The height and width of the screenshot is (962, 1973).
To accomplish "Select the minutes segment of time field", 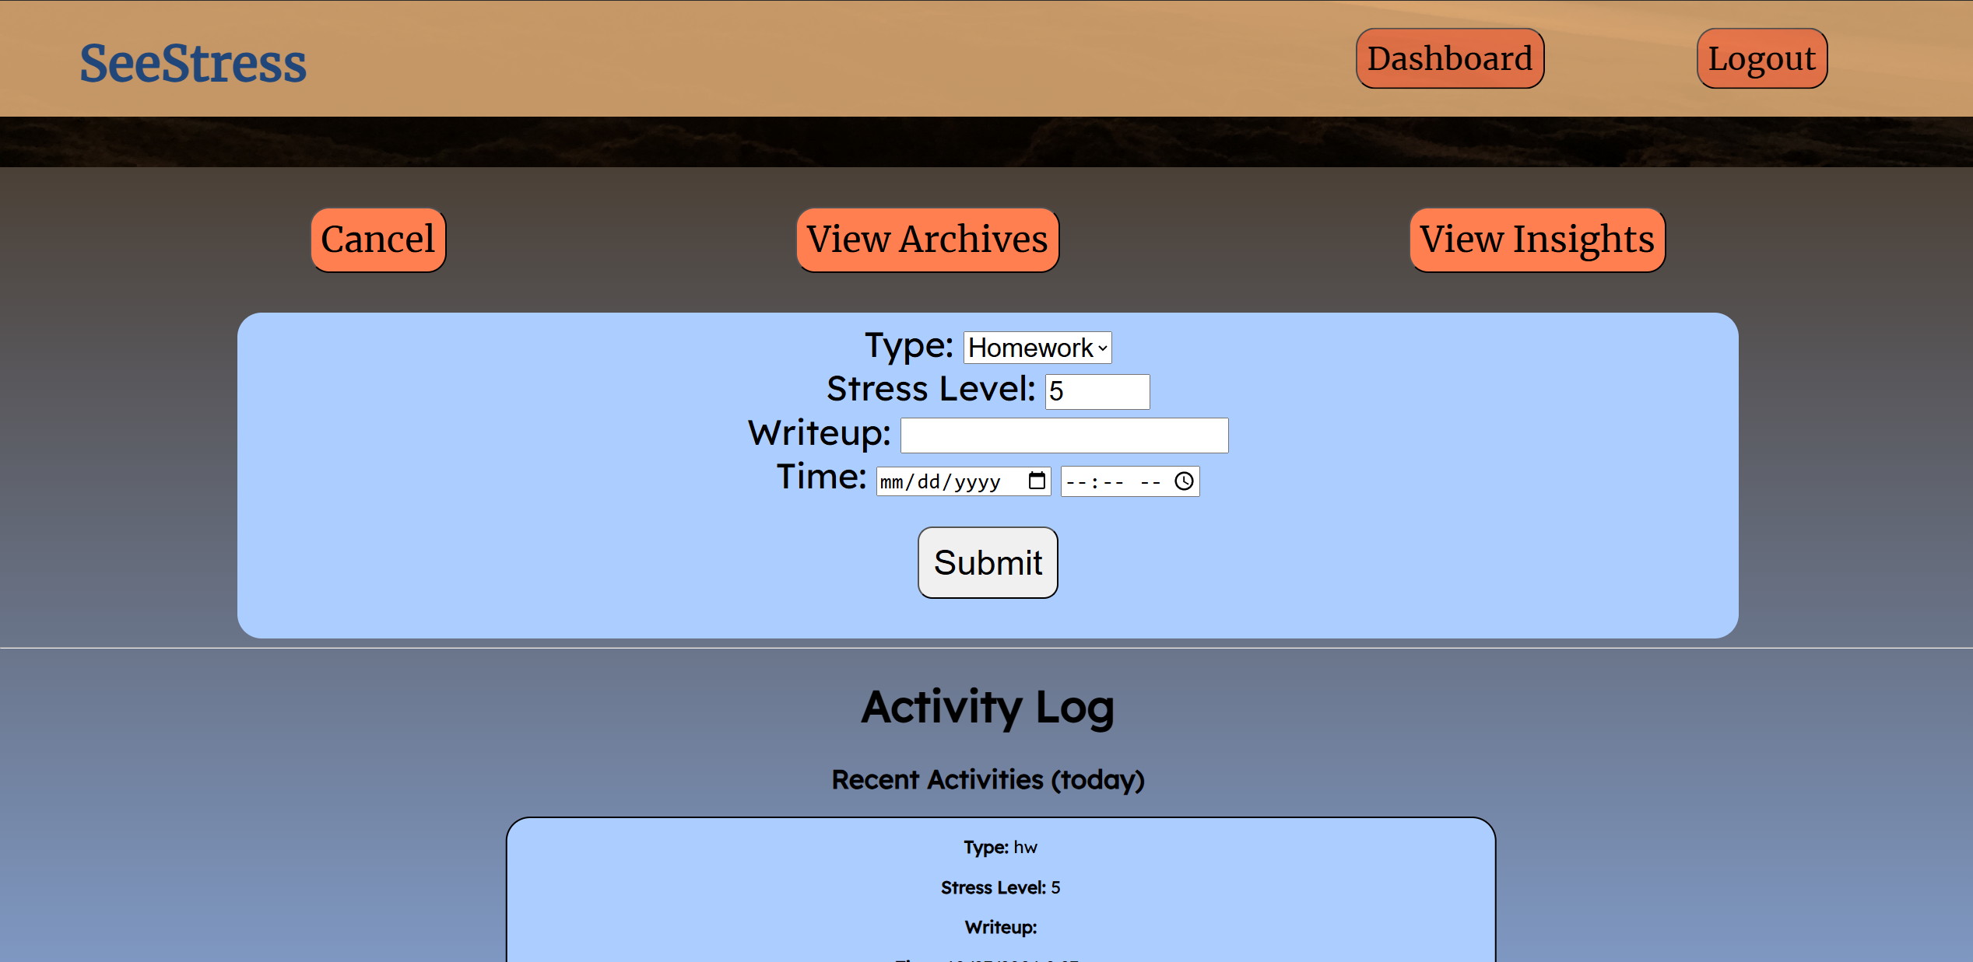I will [x=1113, y=482].
